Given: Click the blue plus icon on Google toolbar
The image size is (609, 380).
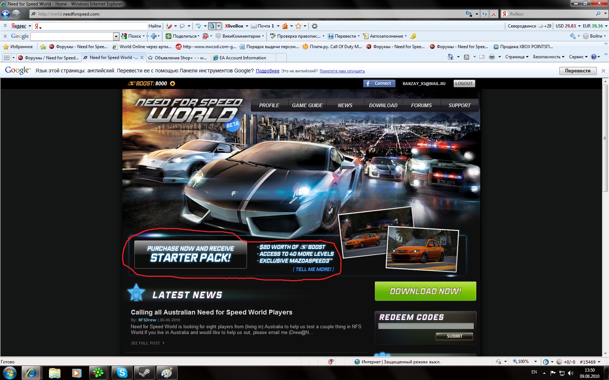Looking at the screenshot, I should coord(154,36).
